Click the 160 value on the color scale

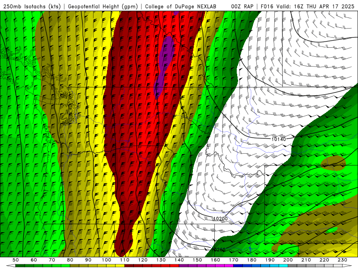coord(215,260)
